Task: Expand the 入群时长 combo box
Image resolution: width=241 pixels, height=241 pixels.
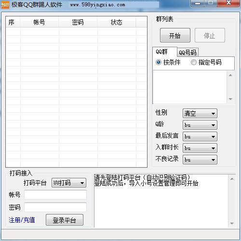Action: click(x=200, y=148)
